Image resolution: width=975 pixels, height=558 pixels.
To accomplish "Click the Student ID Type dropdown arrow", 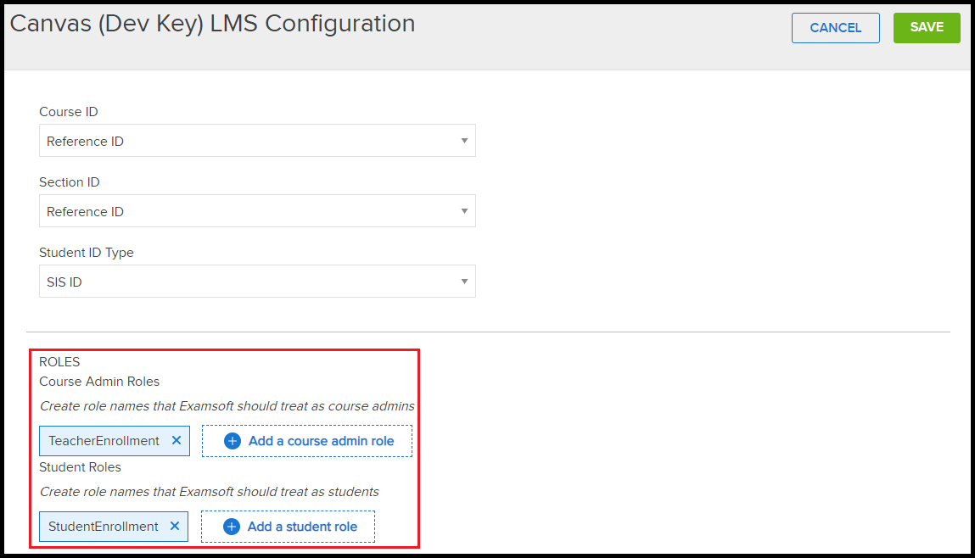I will point(464,281).
